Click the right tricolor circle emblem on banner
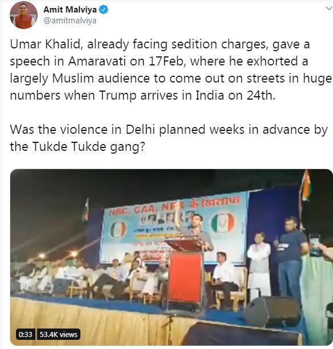The height and width of the screenshot is (349, 333). point(223,223)
